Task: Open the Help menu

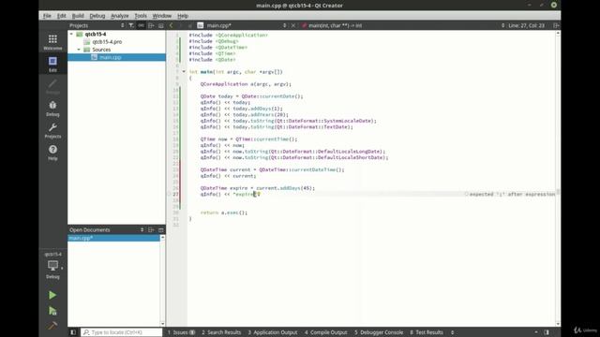Action: point(183,16)
